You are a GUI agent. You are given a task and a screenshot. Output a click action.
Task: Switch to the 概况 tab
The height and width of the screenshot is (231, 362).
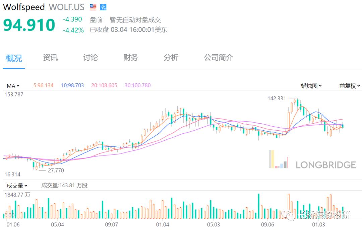click(x=14, y=58)
